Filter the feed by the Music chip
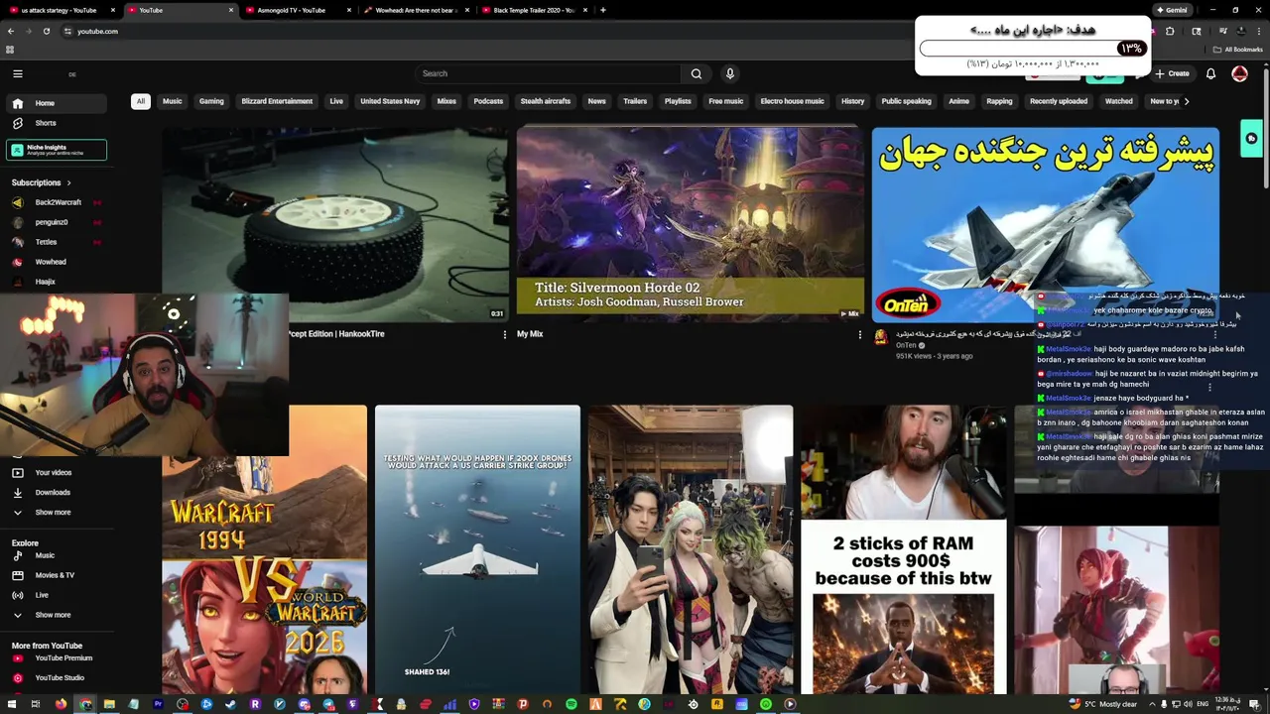This screenshot has width=1270, height=714. pos(173,101)
